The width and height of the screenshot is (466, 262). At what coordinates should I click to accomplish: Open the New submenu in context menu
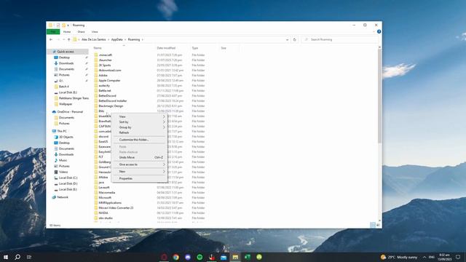pyautogui.click(x=139, y=172)
